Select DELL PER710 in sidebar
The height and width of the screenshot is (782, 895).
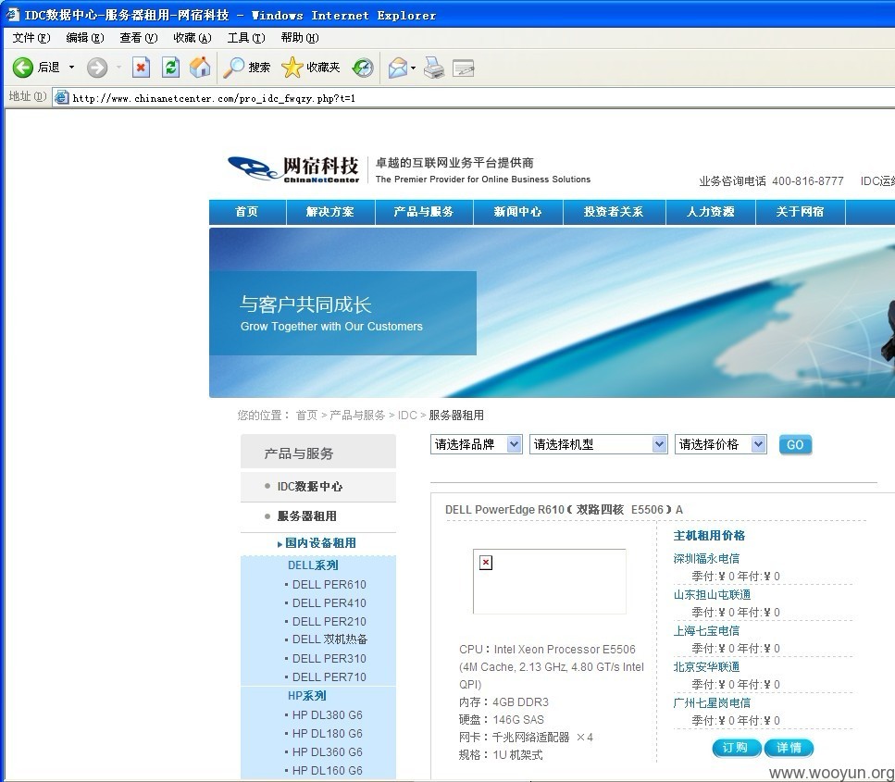click(329, 677)
